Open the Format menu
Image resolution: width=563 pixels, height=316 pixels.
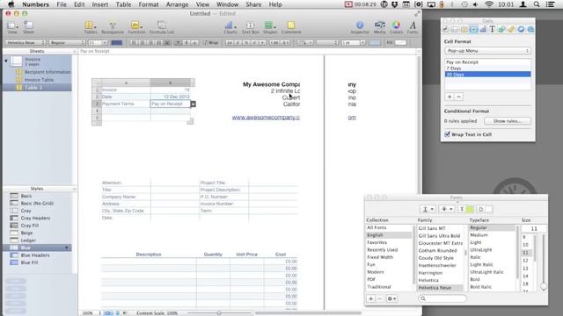pos(149,4)
